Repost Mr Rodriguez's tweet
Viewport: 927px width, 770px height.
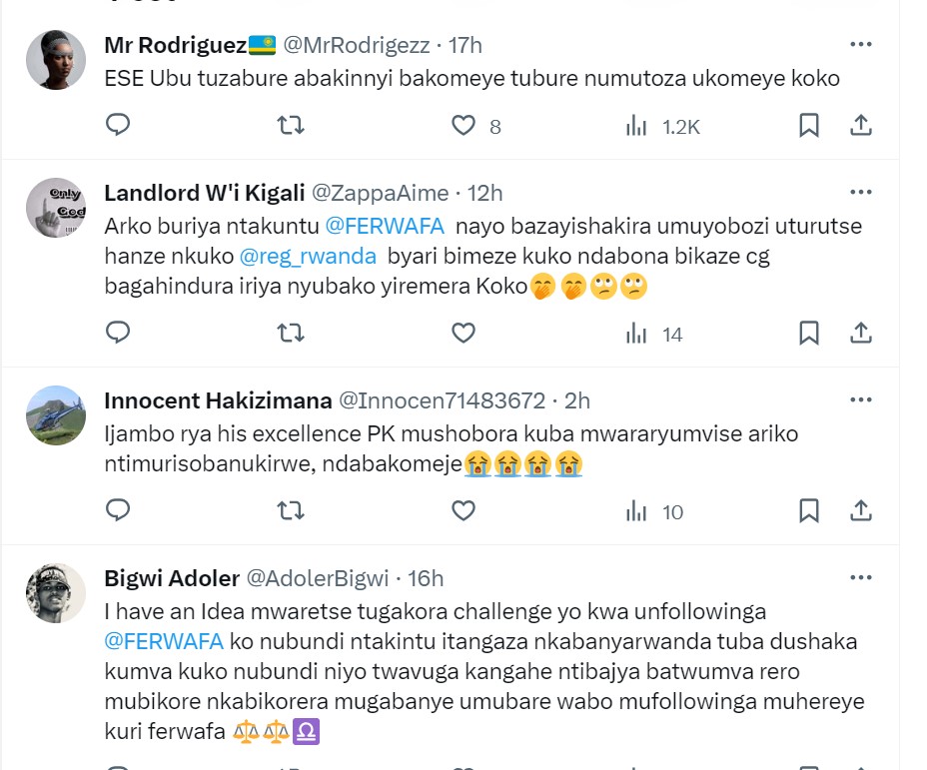tap(290, 125)
